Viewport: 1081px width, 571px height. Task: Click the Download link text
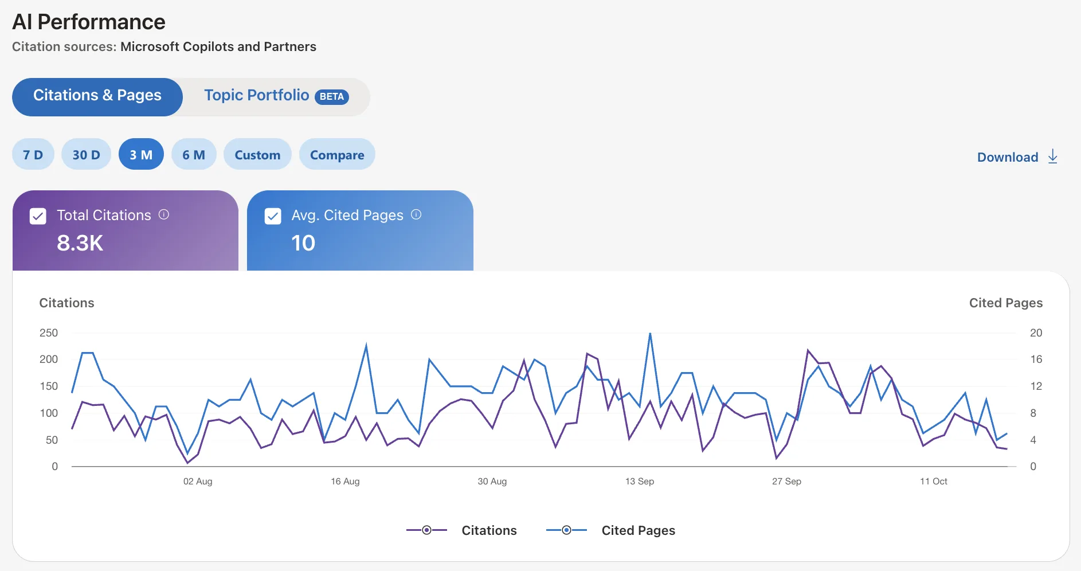1008,157
